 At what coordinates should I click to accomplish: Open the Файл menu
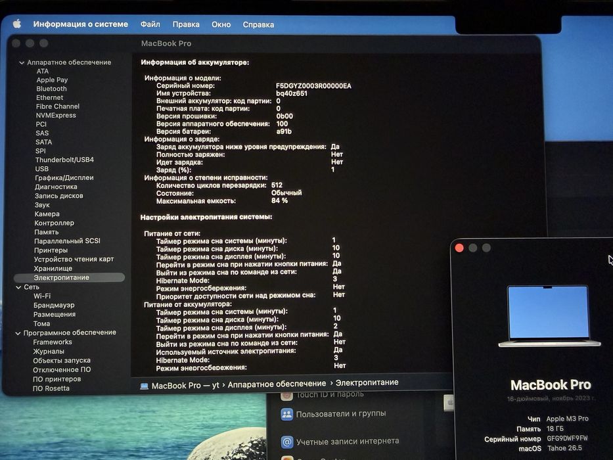pos(150,24)
